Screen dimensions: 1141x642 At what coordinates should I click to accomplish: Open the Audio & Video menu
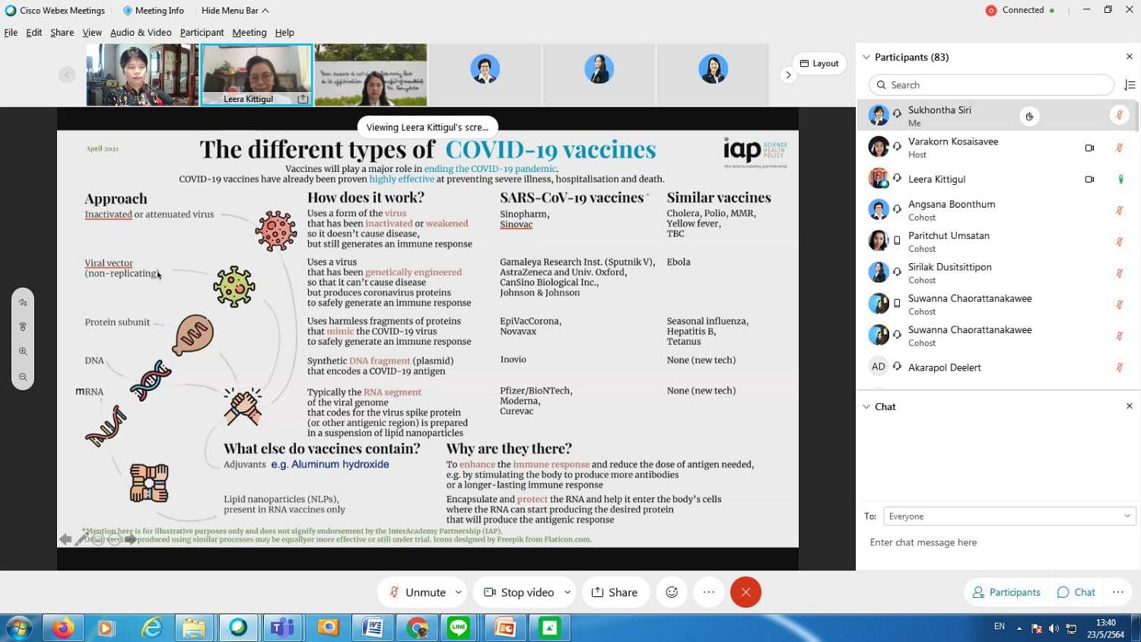pos(141,33)
